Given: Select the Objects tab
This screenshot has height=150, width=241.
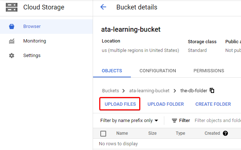Looking at the screenshot, I should (x=112, y=71).
